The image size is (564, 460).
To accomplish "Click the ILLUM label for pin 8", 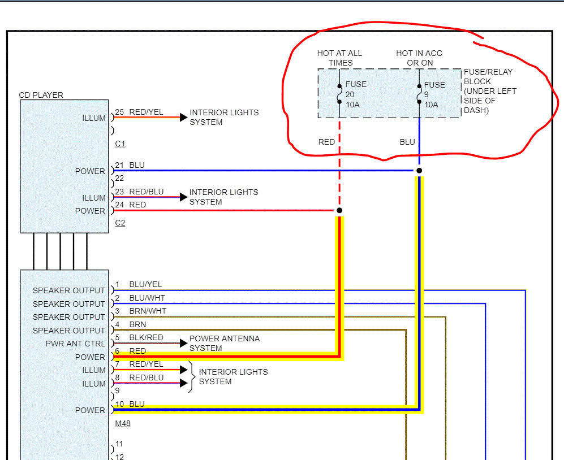I will (94, 384).
